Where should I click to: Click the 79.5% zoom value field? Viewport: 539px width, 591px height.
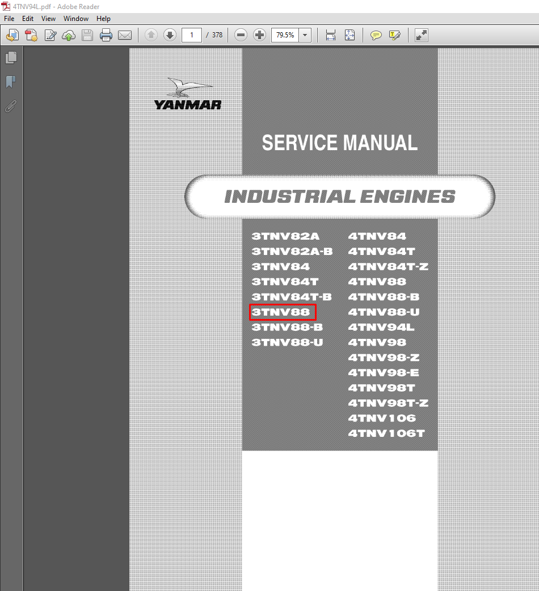pyautogui.click(x=285, y=35)
